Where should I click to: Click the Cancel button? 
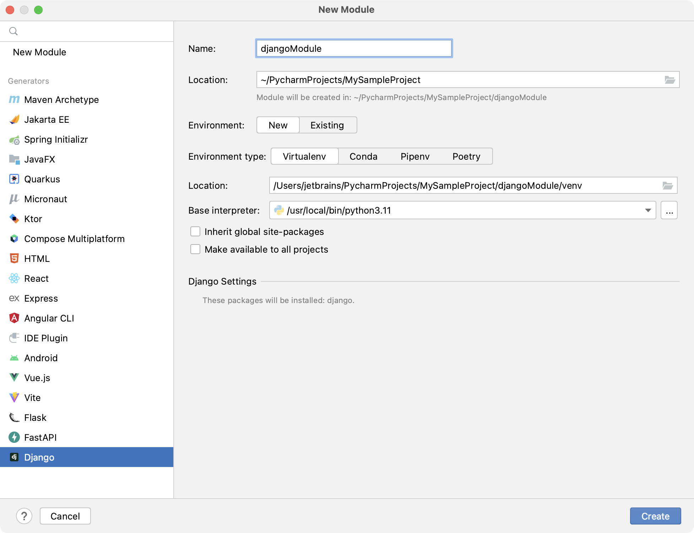click(x=65, y=516)
